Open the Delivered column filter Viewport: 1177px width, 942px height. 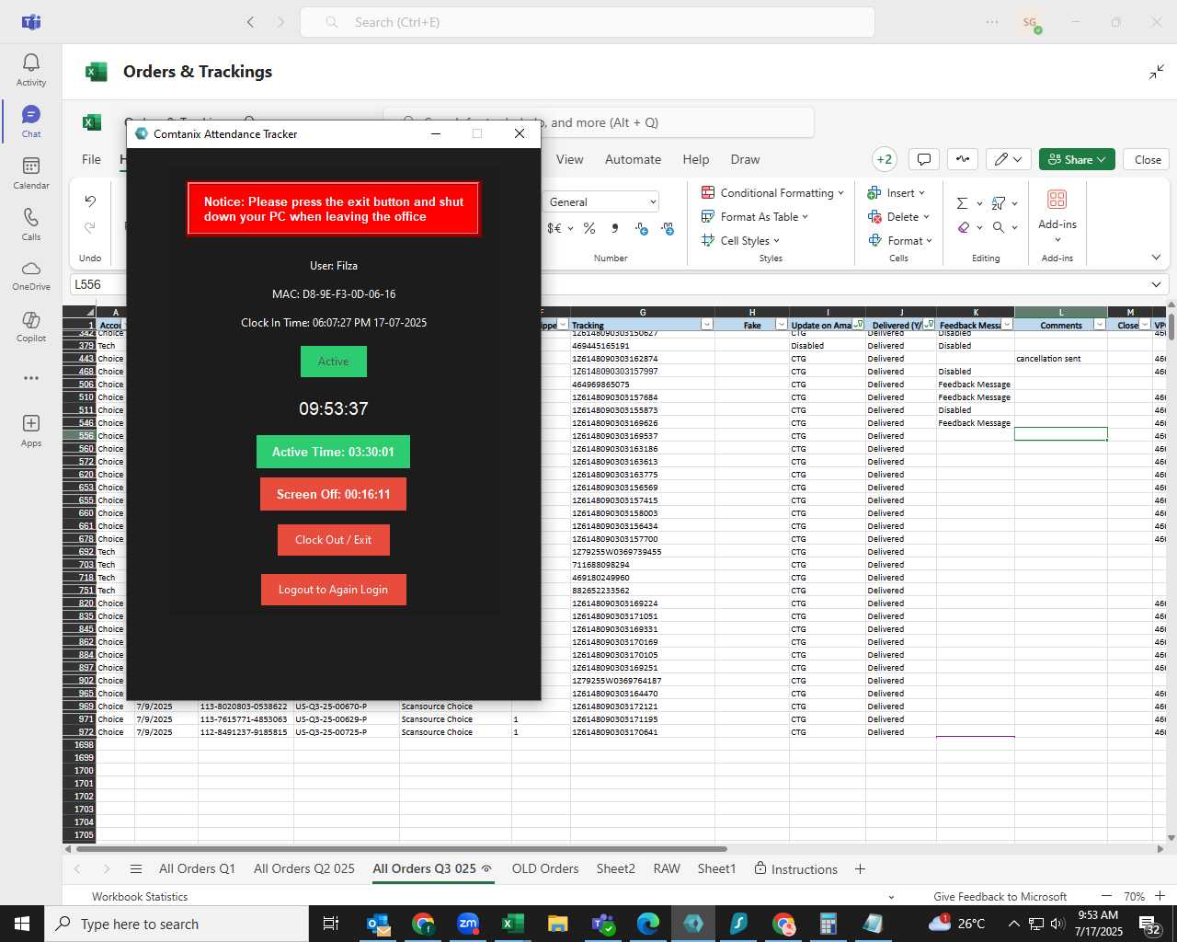(929, 325)
